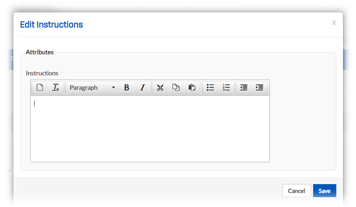Decrease indent of the paragraph
Screen dimensions: 356x207
point(244,88)
